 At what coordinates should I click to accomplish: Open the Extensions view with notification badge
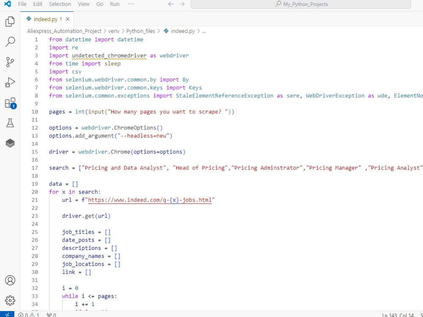pyautogui.click(x=10, y=102)
